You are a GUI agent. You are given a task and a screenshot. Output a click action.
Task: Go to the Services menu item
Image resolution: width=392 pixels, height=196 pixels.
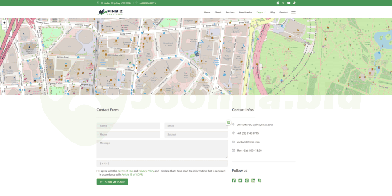[230, 12]
